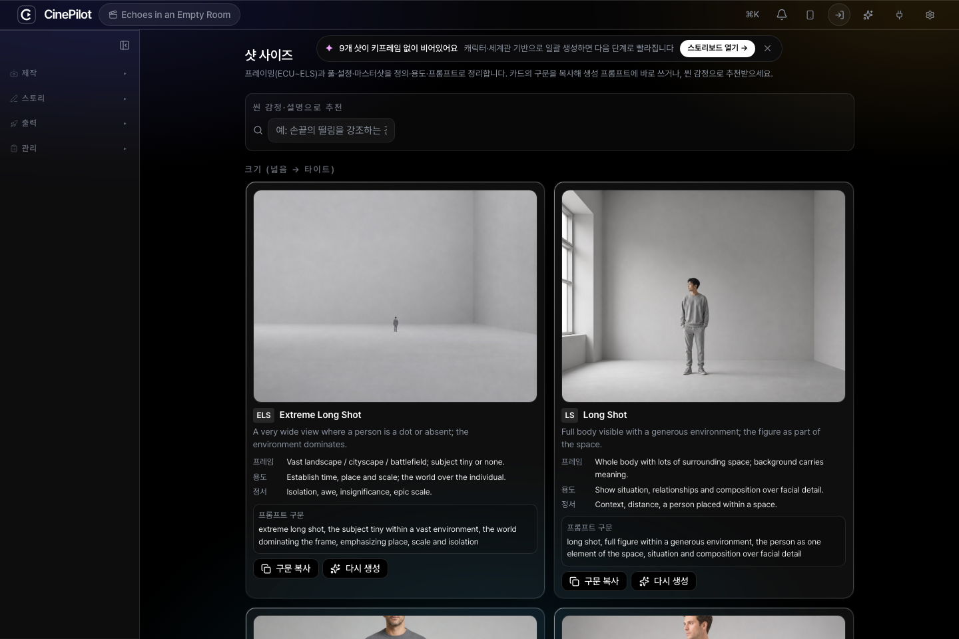Click the emotion search input field
The image size is (959, 639).
(x=331, y=130)
